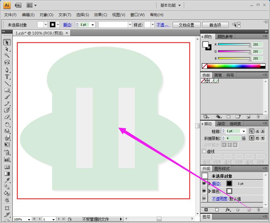Image resolution: width=270 pixels, height=223 pixels.
Task: Click the 文档设置 button
Action: pyautogui.click(x=186, y=25)
